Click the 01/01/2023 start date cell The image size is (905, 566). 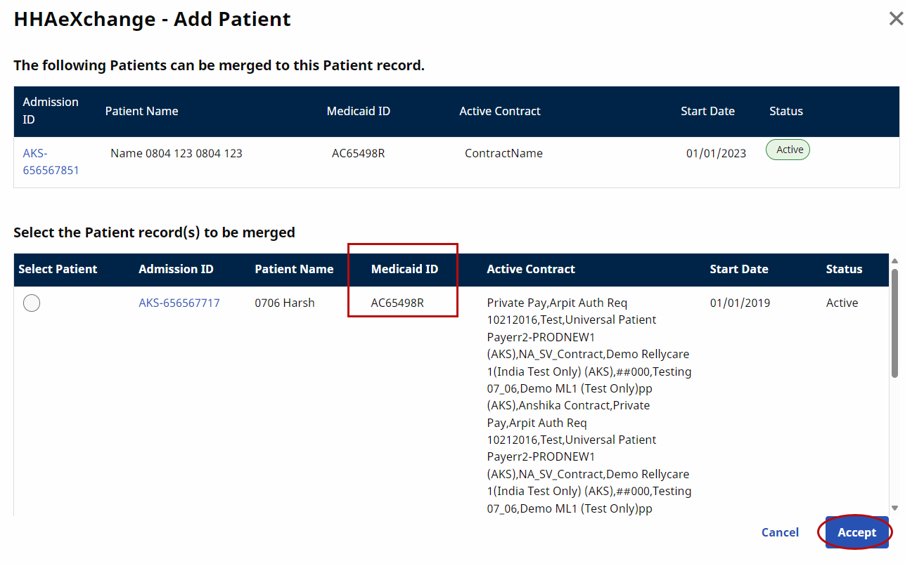point(716,153)
